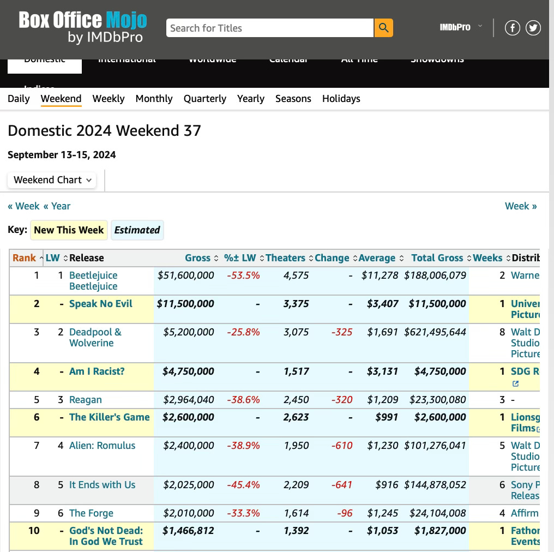Viewport: 554px width, 552px height.
Task: Open The Forge release page
Action: 91,513
